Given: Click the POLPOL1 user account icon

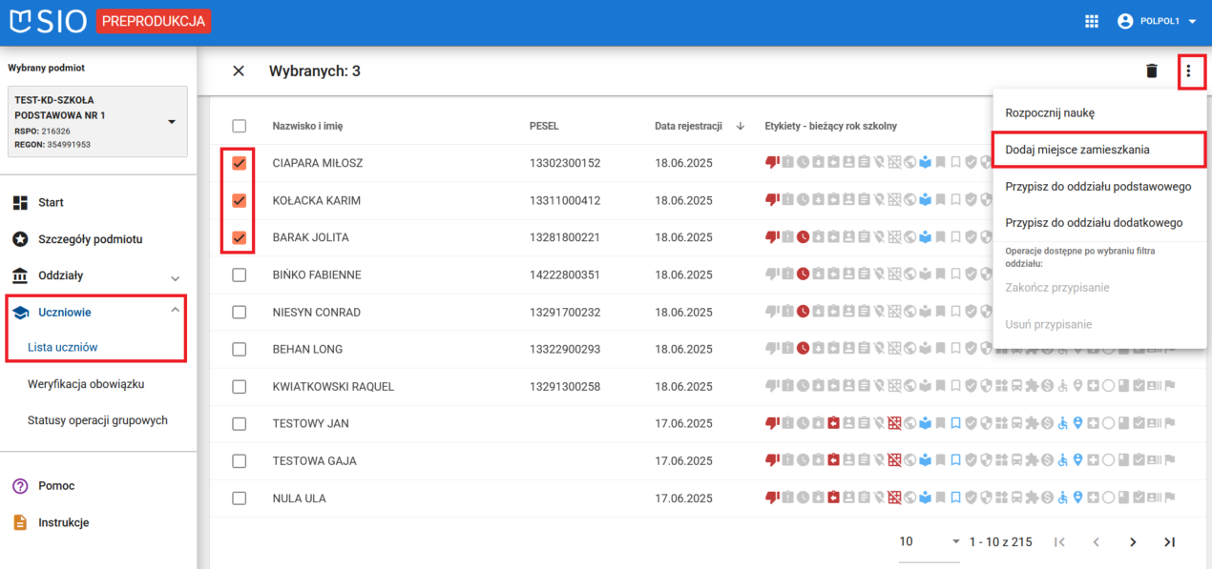Looking at the screenshot, I should 1125,21.
